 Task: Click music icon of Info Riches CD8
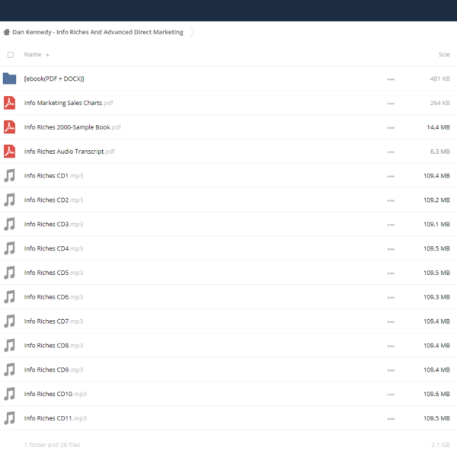click(10, 345)
